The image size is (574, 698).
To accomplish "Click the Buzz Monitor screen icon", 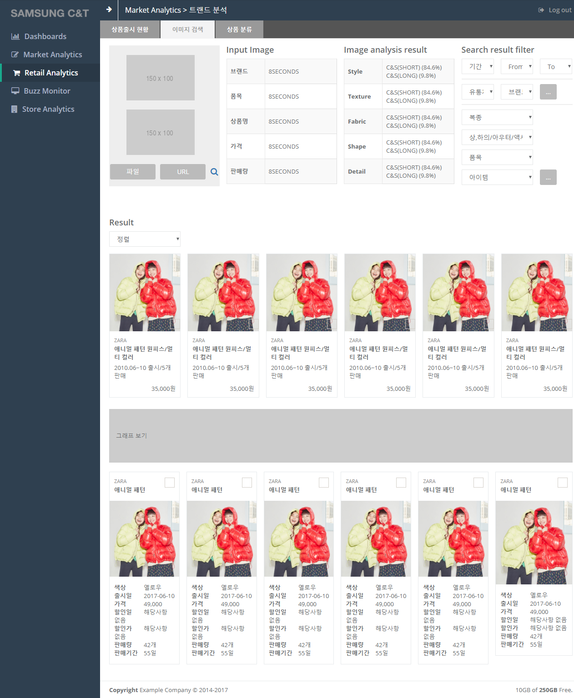I will [x=15, y=91].
